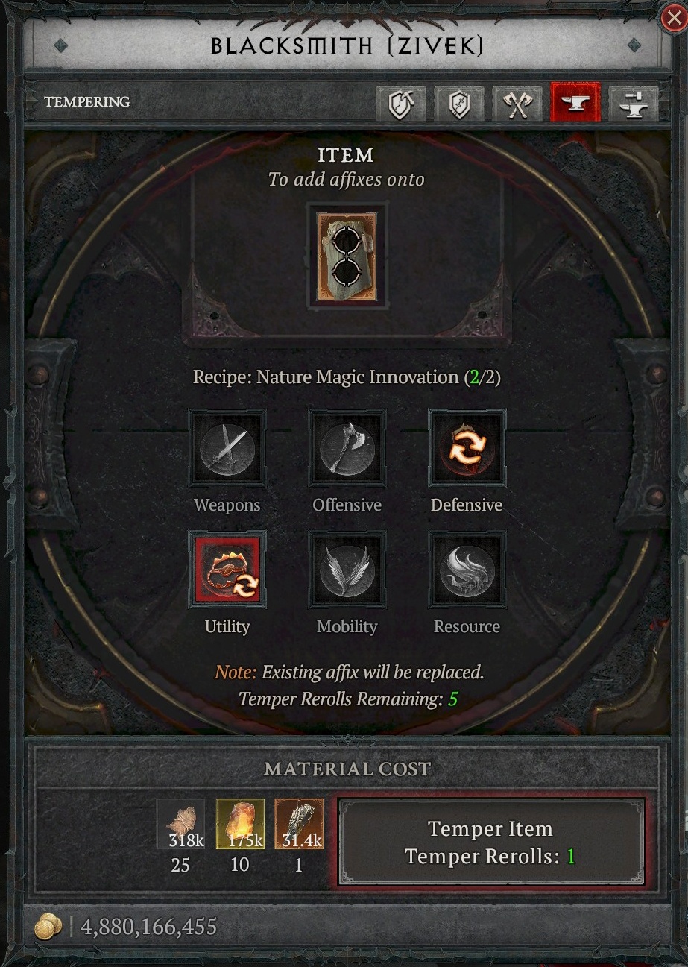Screen dimensions: 688x967
Task: Close the Blacksmith window
Action: pyautogui.click(x=673, y=18)
